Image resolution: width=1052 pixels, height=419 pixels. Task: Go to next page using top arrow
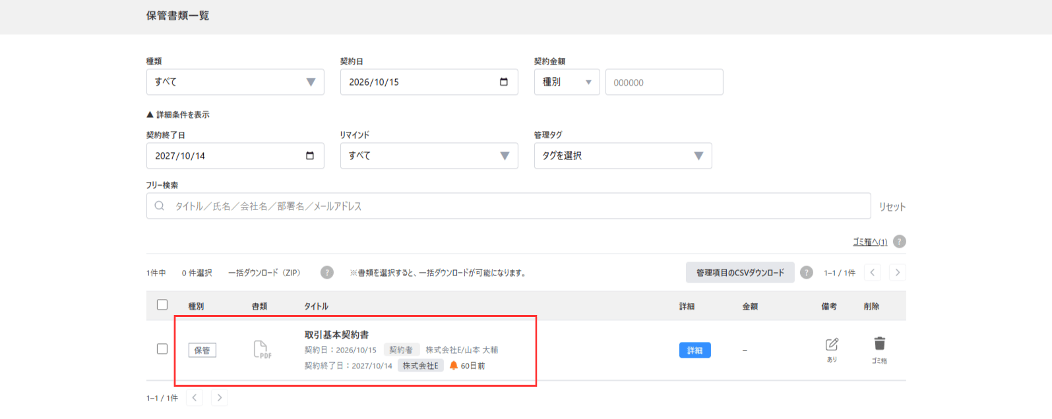(x=897, y=273)
